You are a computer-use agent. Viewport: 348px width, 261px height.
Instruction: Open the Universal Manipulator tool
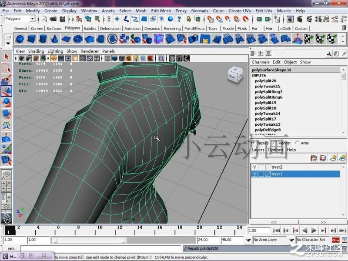point(7,126)
